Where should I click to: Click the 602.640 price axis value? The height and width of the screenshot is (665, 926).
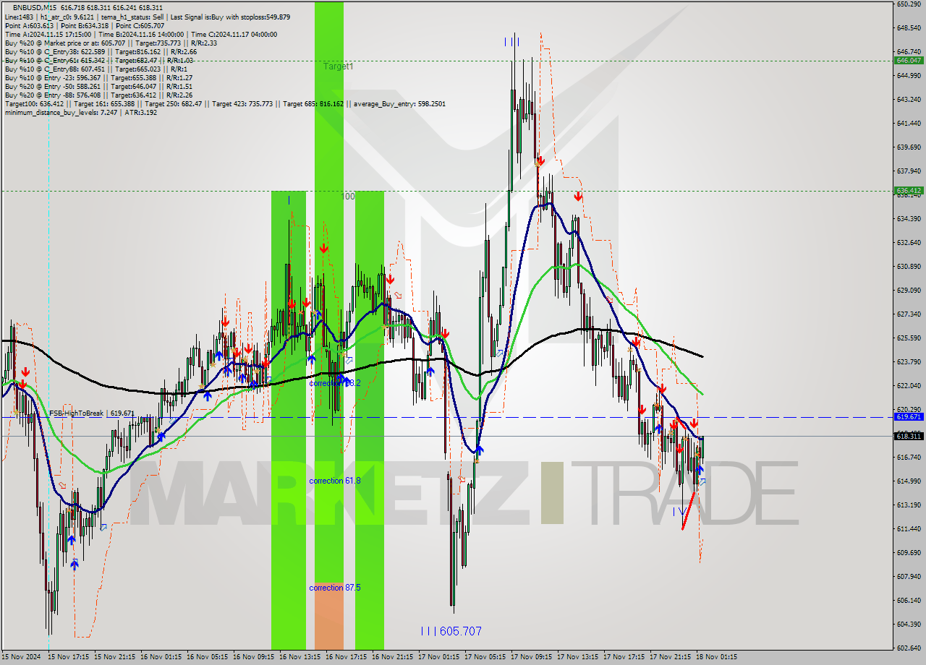tap(908, 648)
